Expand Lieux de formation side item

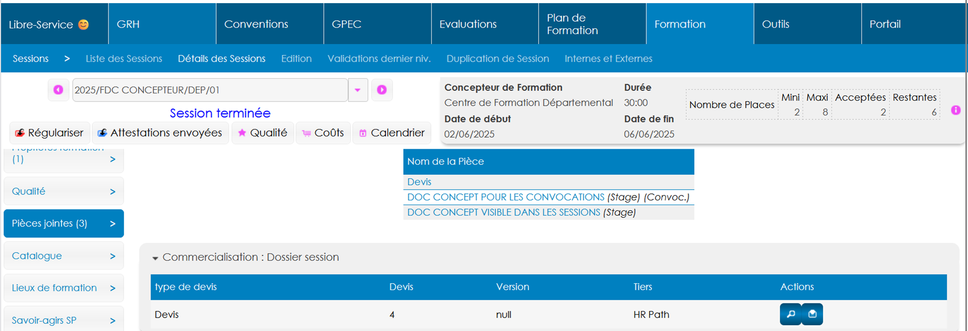[63, 288]
